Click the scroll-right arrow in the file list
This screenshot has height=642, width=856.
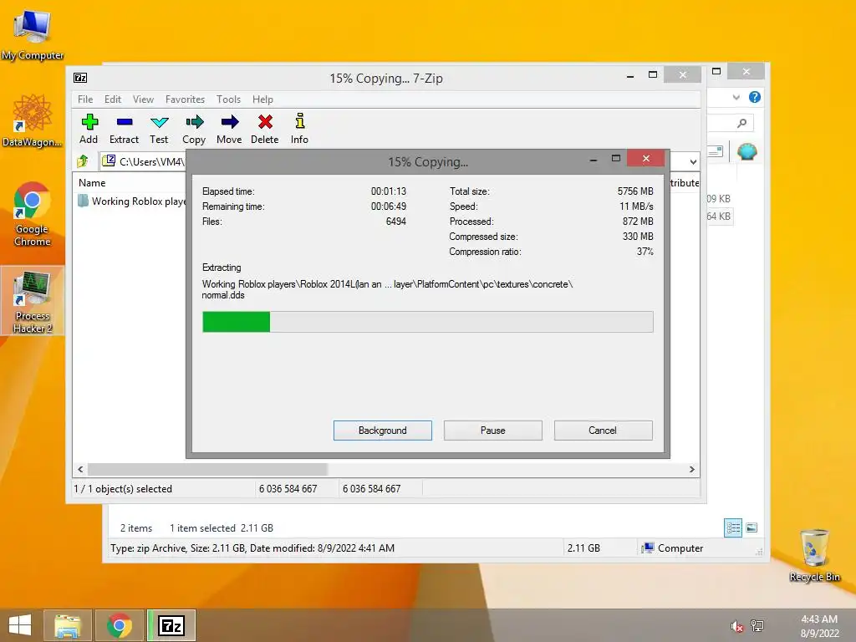pos(691,470)
